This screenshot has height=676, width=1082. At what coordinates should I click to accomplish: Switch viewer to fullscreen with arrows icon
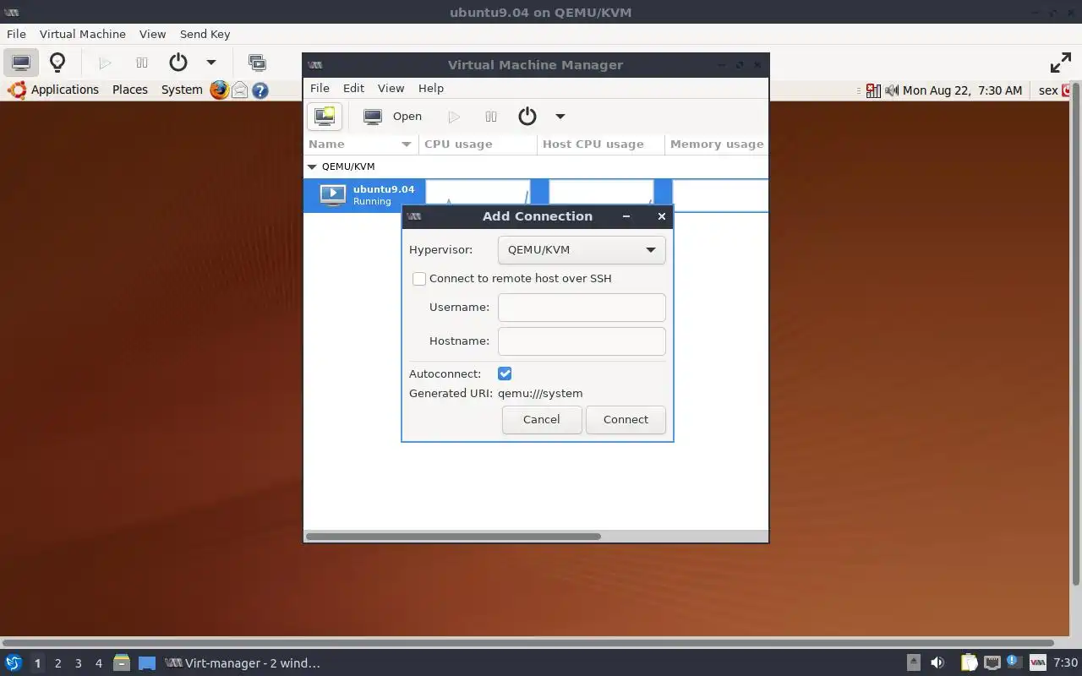1060,63
